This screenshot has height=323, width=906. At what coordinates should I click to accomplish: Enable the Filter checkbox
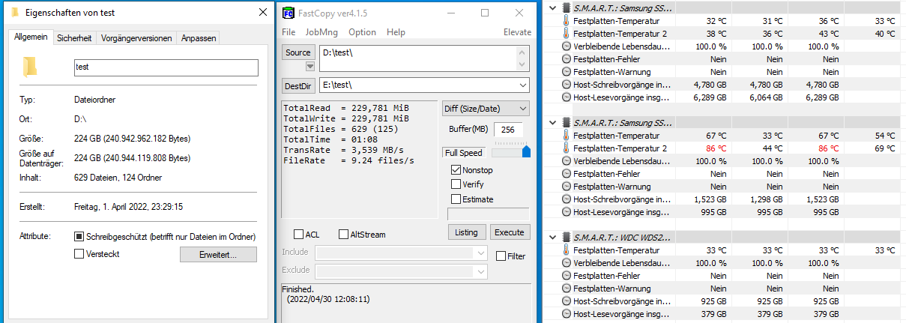pos(501,256)
